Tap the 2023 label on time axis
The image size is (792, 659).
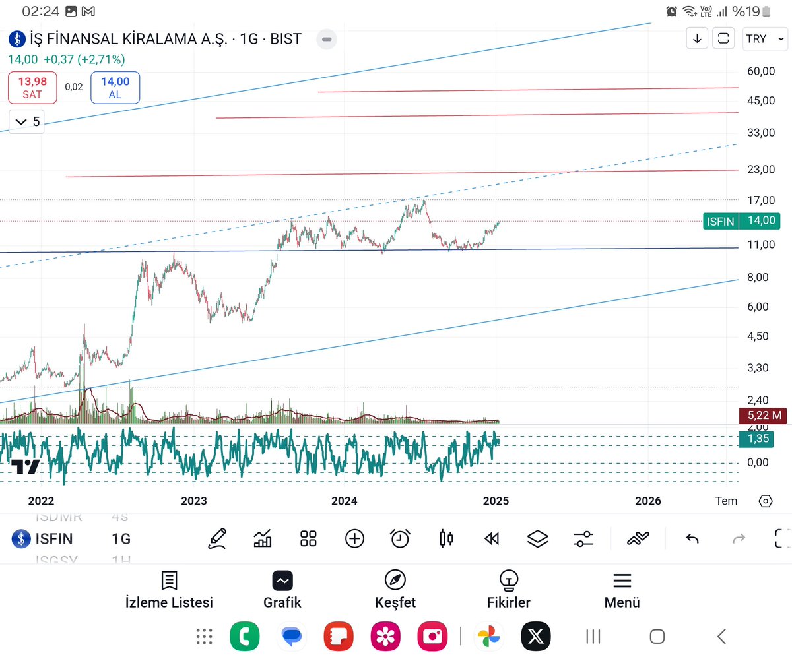[x=194, y=501]
